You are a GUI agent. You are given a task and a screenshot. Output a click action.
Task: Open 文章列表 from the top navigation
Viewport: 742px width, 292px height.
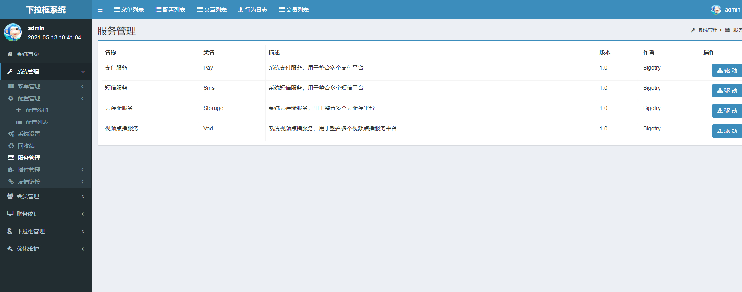point(212,10)
